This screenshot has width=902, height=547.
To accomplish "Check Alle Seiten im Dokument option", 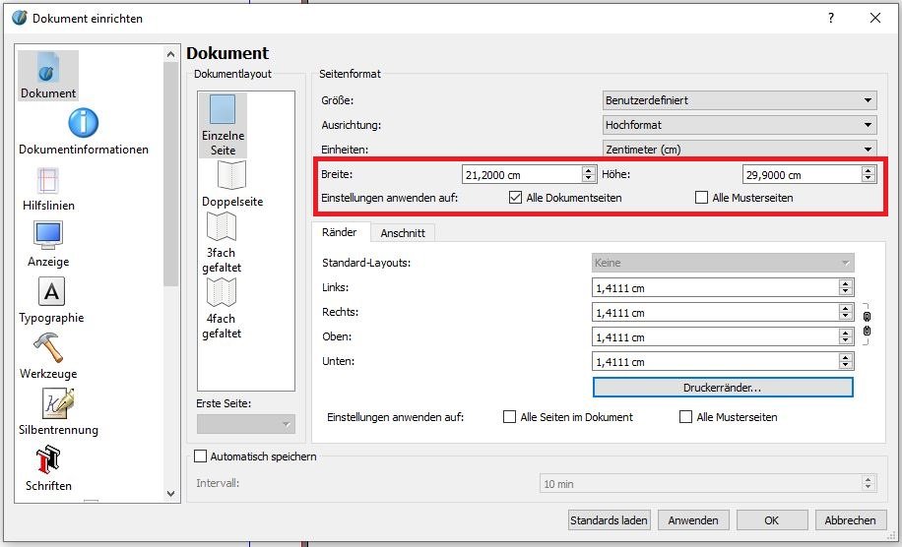I will [x=509, y=417].
